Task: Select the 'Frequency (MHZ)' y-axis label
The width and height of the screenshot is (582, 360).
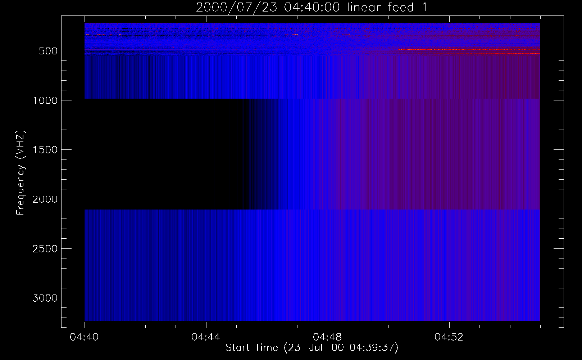Action: pyautogui.click(x=21, y=173)
